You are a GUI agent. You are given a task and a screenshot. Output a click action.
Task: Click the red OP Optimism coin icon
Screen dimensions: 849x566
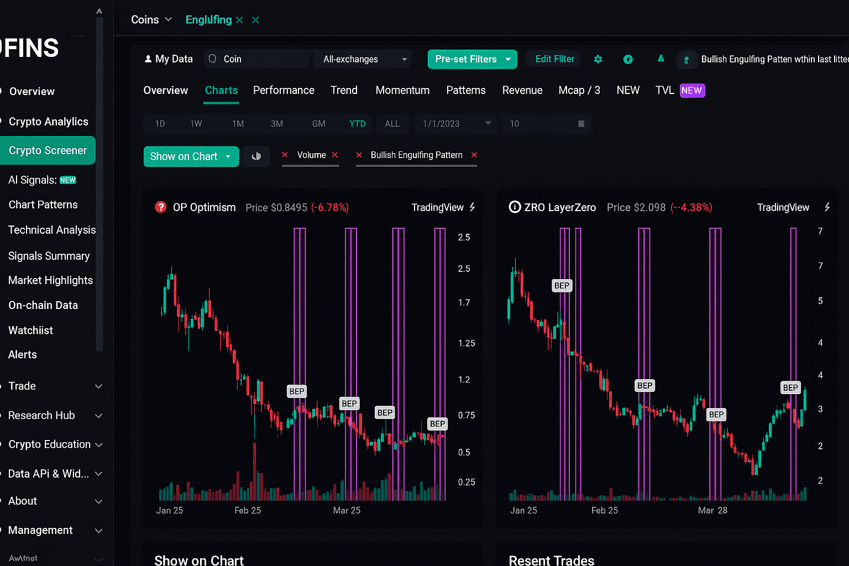tap(161, 207)
